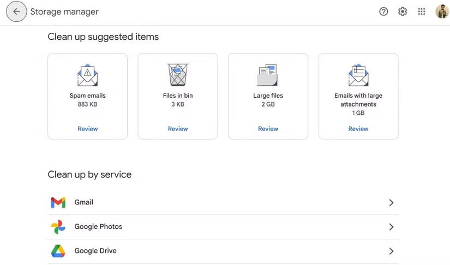Viewport: 450px width, 265px height.
Task: Click the Gmail logo icon
Action: click(x=58, y=203)
